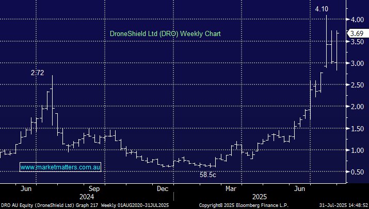This screenshot has width=369, height=209.
Task: Click the price bar at the 2.72 peak
Action: click(52, 100)
